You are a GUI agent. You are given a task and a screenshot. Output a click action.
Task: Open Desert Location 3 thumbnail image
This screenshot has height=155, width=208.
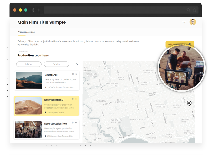click(28, 106)
